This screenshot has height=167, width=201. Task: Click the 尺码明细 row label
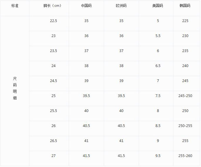[15, 88]
